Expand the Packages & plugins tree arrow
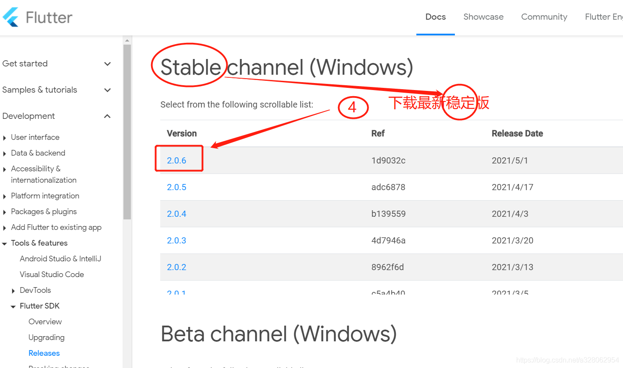Viewport: 623px width, 368px height. point(4,212)
